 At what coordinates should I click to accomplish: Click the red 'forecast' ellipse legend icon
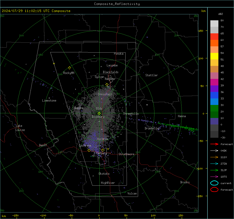pyautogui.click(x=214, y=190)
